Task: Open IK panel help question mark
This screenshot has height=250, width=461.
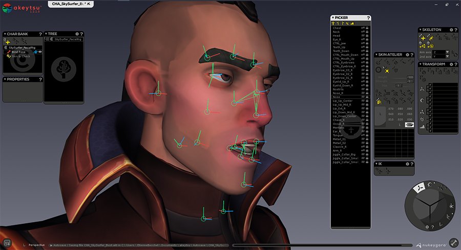Action: [x=412, y=164]
